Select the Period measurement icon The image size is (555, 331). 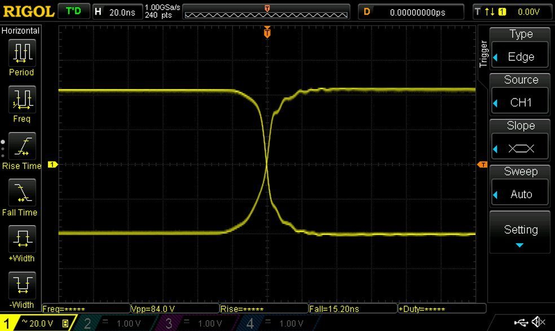point(22,53)
